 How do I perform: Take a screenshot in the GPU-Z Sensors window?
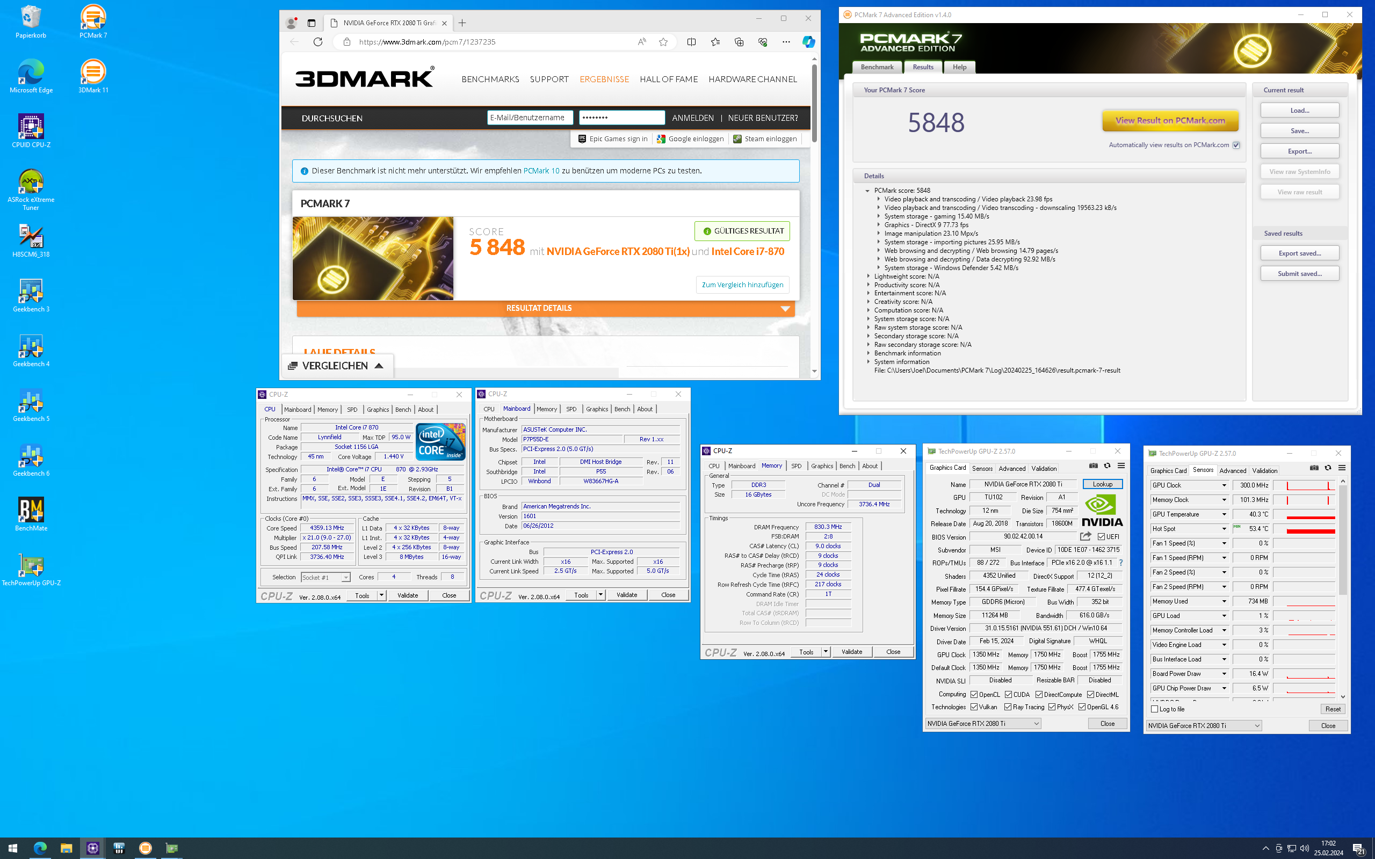[1314, 468]
